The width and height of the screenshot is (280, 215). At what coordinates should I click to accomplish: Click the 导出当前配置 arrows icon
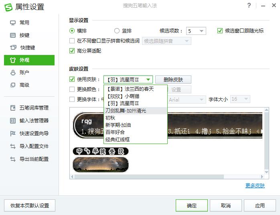tap(13, 159)
